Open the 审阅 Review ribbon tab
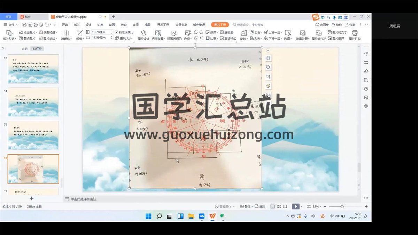The height and width of the screenshot is (235, 418). 136,25
